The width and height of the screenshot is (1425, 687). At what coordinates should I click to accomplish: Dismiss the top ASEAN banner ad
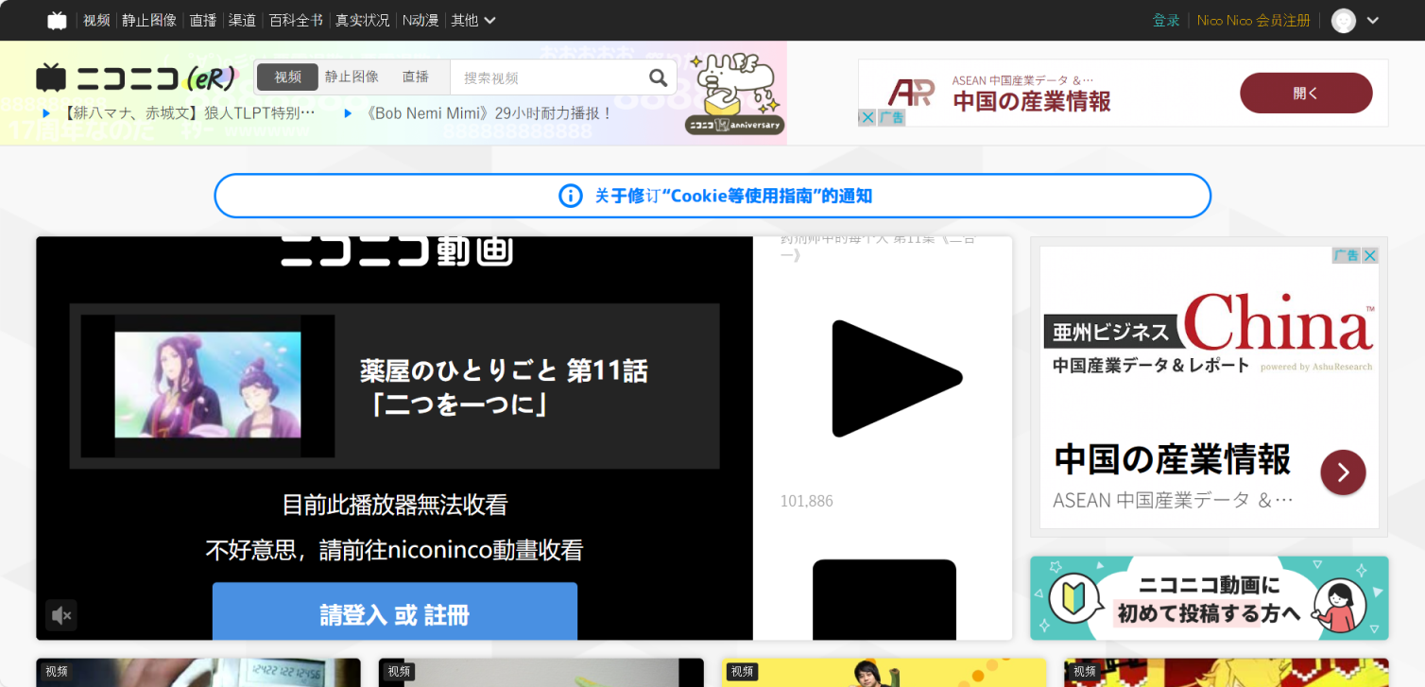(x=867, y=116)
